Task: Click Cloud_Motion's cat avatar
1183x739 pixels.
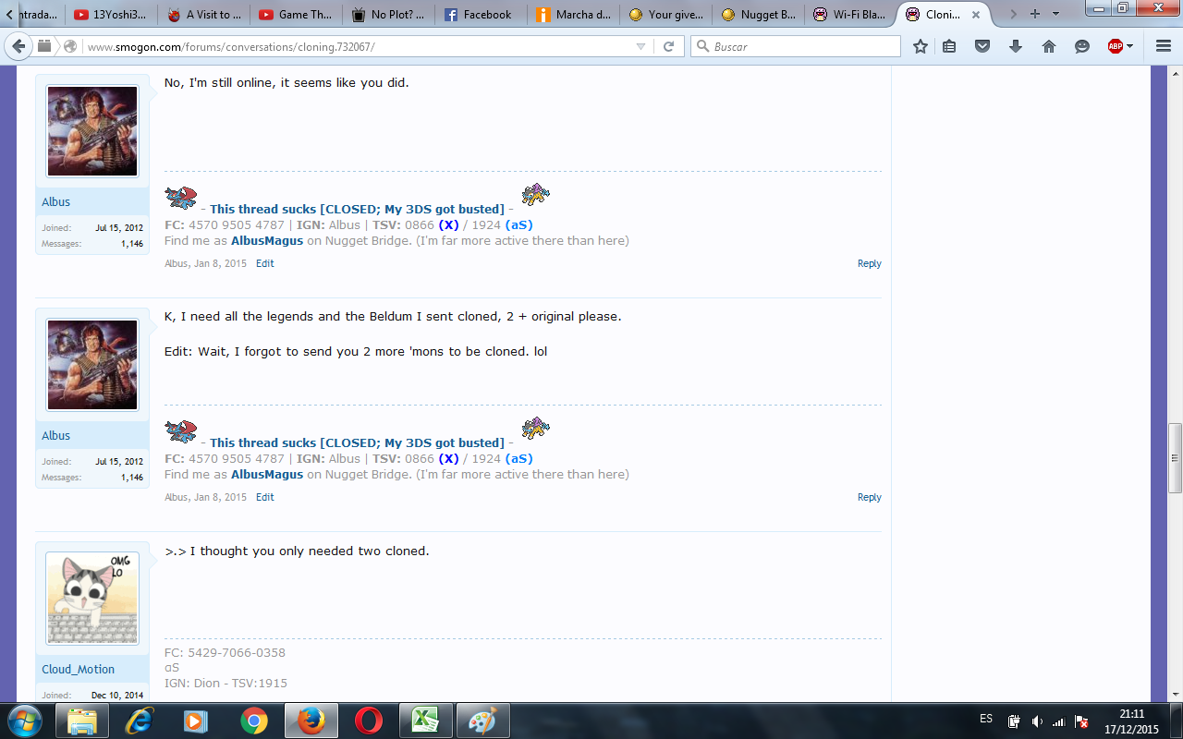Action: (92, 599)
